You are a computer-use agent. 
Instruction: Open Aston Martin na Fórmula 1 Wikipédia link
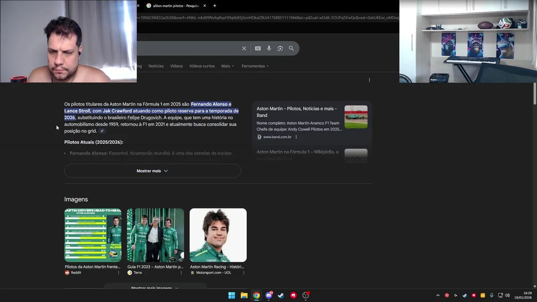click(x=298, y=155)
